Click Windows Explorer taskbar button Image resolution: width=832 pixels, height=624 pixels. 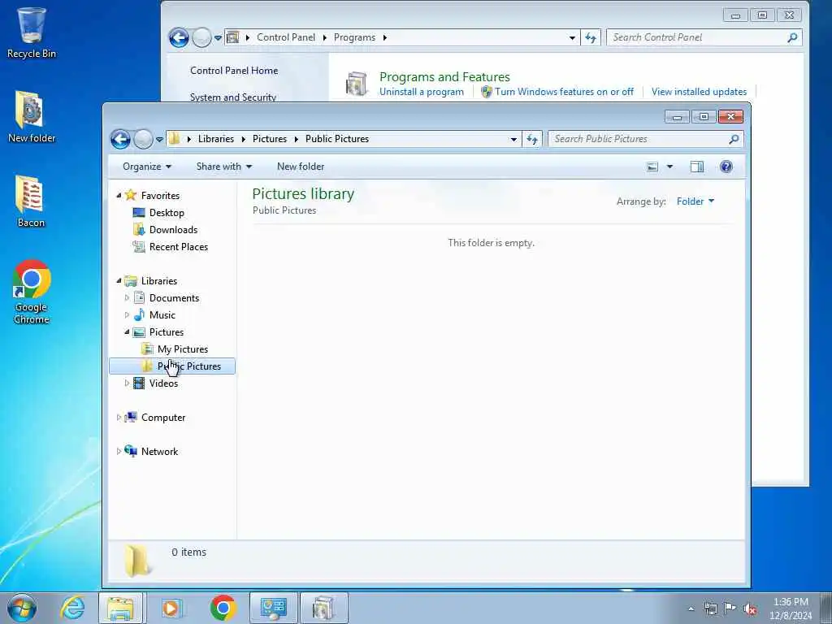click(120, 608)
